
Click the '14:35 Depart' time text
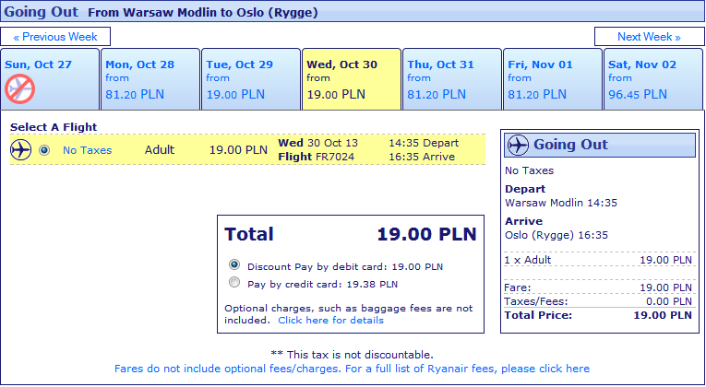(424, 143)
